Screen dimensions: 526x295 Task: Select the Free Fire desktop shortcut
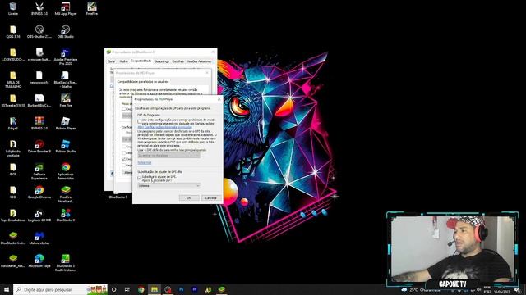coord(66,100)
